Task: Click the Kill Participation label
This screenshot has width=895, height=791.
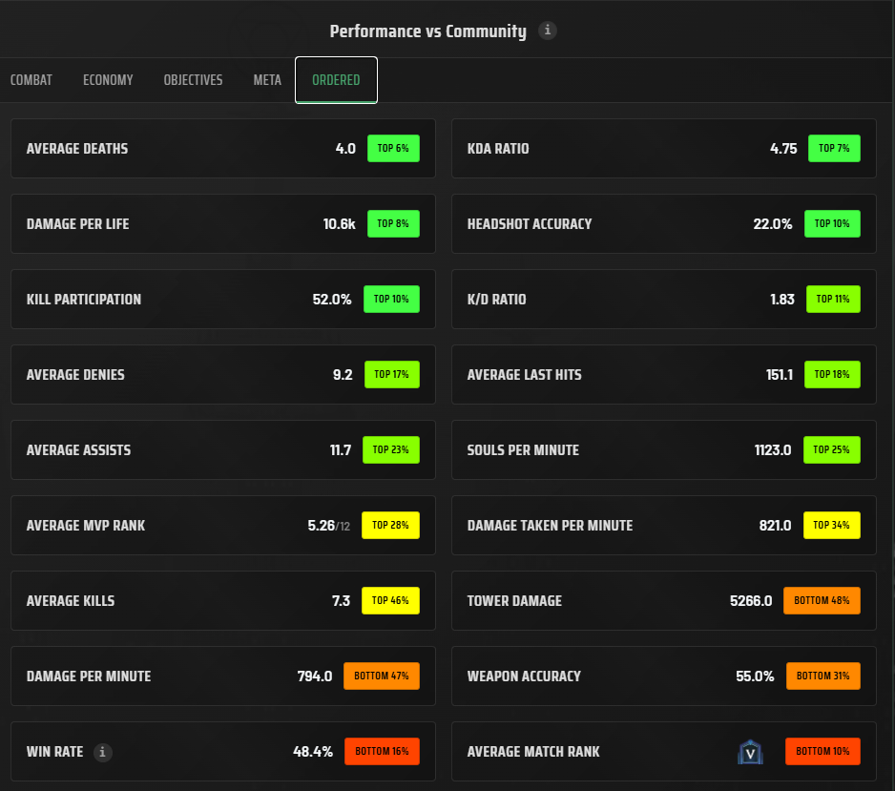Action: pyautogui.click(x=84, y=300)
